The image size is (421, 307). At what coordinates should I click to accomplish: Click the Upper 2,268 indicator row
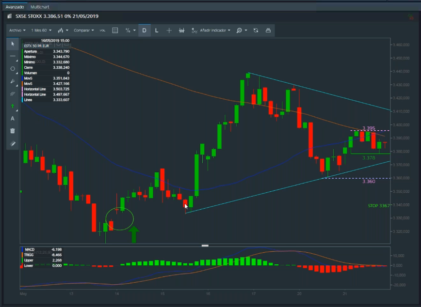click(x=42, y=260)
